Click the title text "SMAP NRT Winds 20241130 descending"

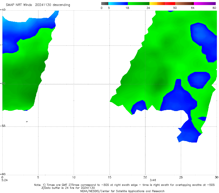point(38,5)
